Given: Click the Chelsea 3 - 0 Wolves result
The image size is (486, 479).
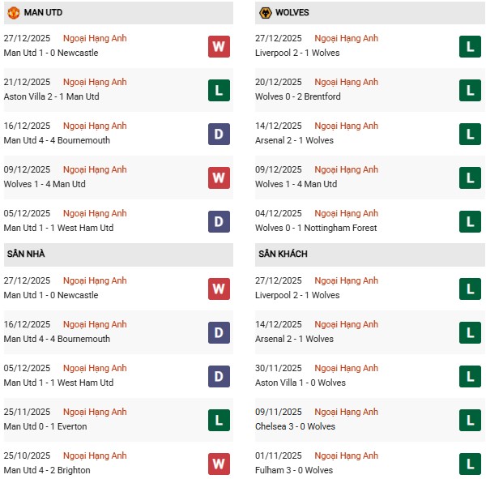Looking at the screenshot, I should (x=295, y=427).
